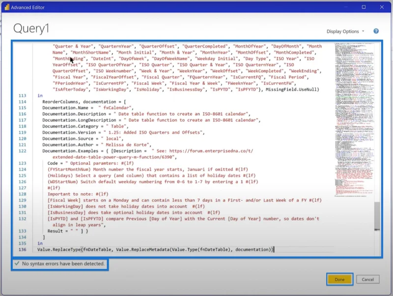Click line number 136
The image size is (393, 296).
click(22, 249)
